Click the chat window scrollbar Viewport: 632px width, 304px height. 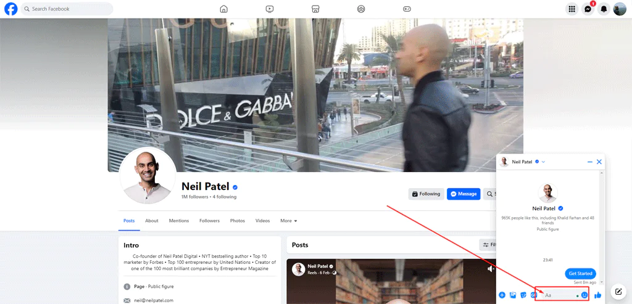click(x=602, y=228)
